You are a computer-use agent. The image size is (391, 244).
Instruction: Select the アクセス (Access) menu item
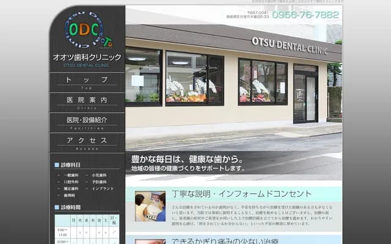click(87, 142)
